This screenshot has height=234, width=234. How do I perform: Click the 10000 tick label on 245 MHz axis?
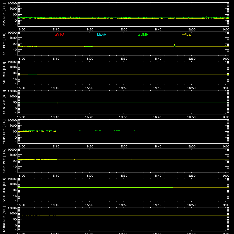[x=12, y=3]
